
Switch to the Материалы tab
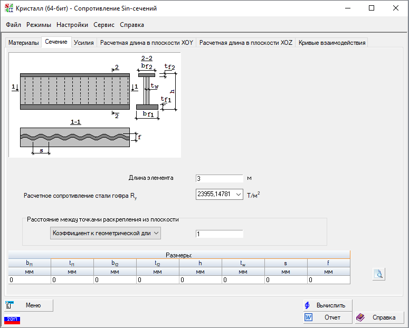pyautogui.click(x=24, y=43)
